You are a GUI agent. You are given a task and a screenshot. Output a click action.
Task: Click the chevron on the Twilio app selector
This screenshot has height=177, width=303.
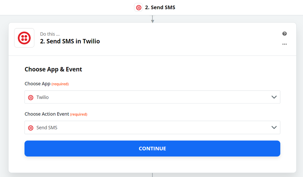274,97
